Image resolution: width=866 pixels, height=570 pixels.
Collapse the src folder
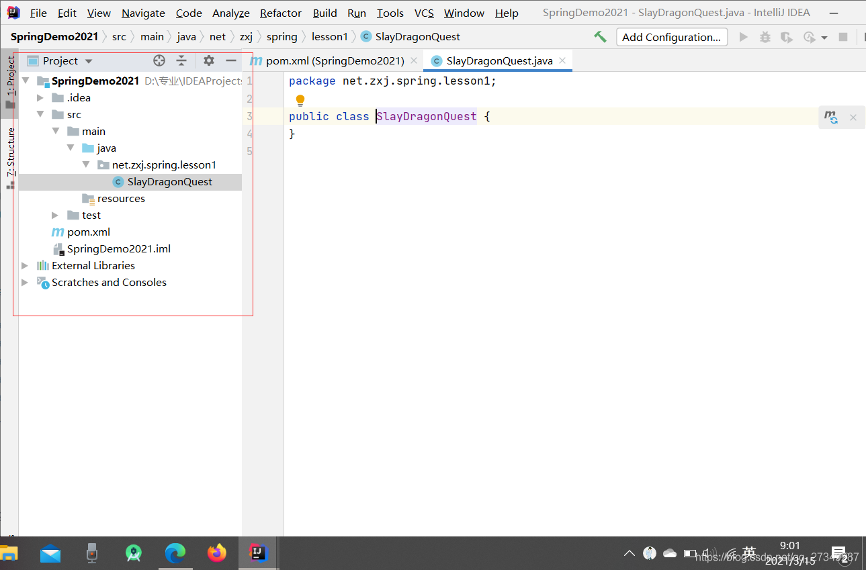[x=40, y=114]
